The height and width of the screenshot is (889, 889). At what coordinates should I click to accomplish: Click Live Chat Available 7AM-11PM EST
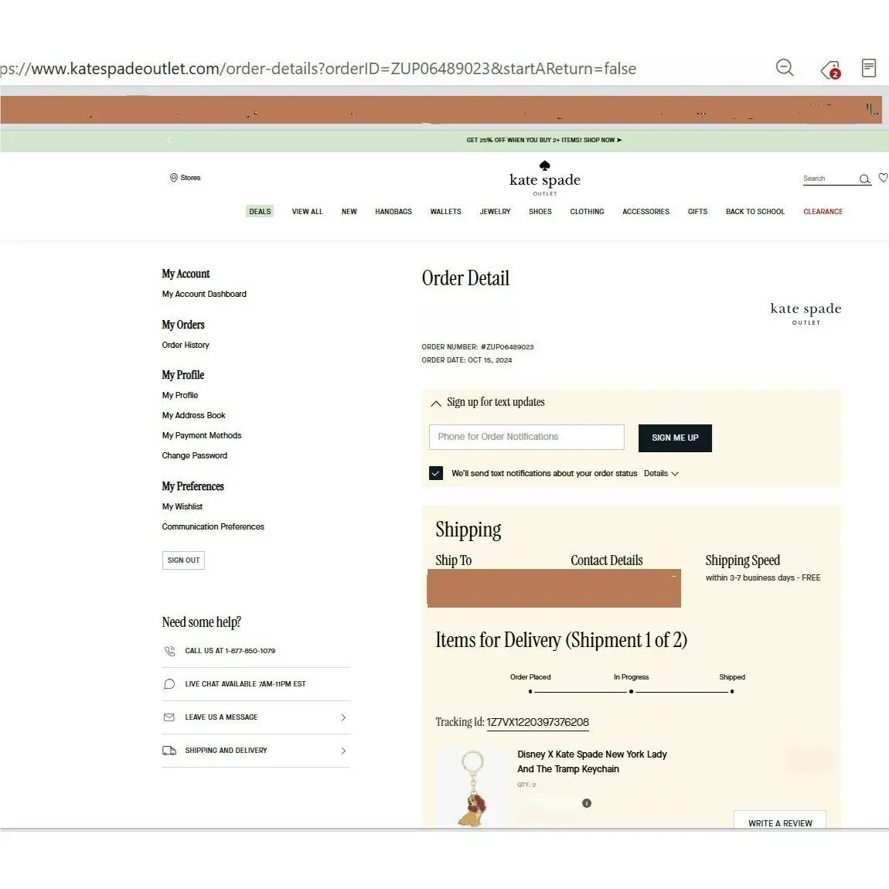(245, 684)
